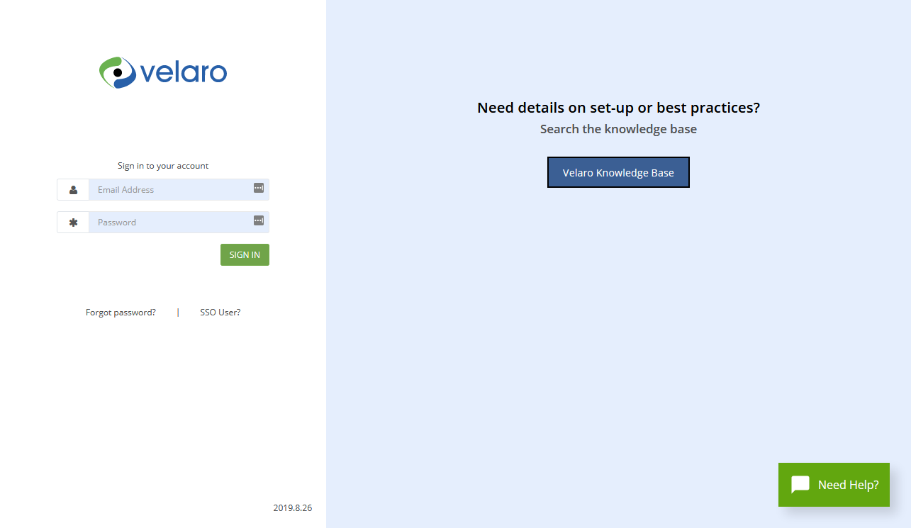Open the Velaro Knowledge Base button
Screen dimensions: 911x528
point(618,172)
